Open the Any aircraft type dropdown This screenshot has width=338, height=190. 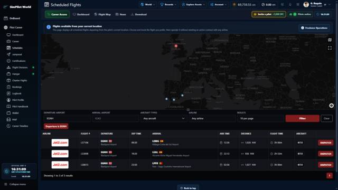(164, 118)
